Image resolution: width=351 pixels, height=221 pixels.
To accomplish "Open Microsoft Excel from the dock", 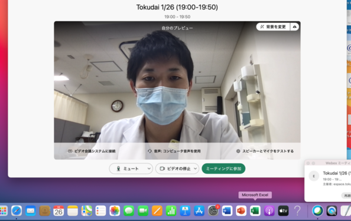I will point(255,211).
